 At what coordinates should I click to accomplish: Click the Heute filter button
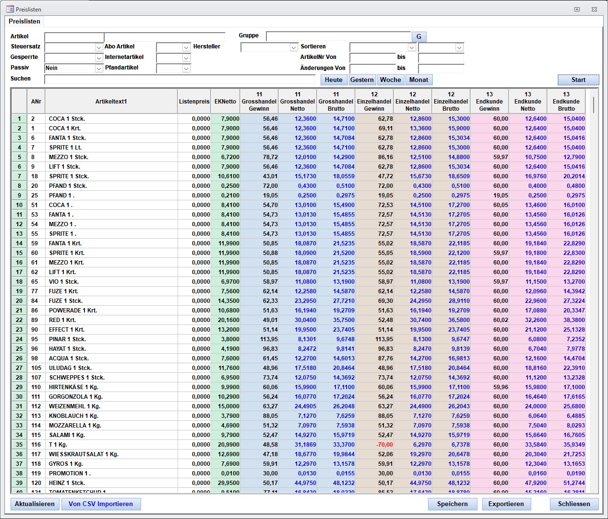[x=334, y=80]
